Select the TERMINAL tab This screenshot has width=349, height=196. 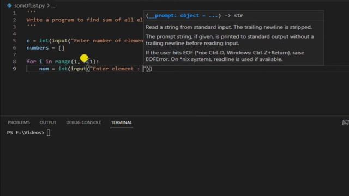click(x=122, y=122)
